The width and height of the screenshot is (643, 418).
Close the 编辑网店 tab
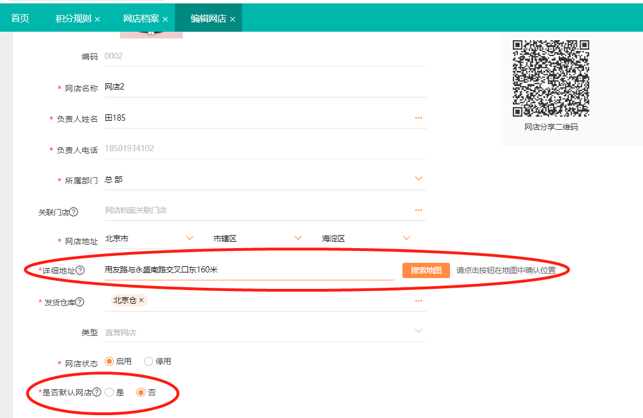pos(233,19)
